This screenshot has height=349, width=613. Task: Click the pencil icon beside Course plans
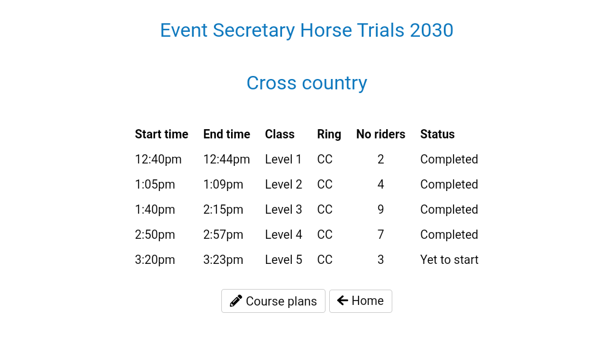pos(236,301)
